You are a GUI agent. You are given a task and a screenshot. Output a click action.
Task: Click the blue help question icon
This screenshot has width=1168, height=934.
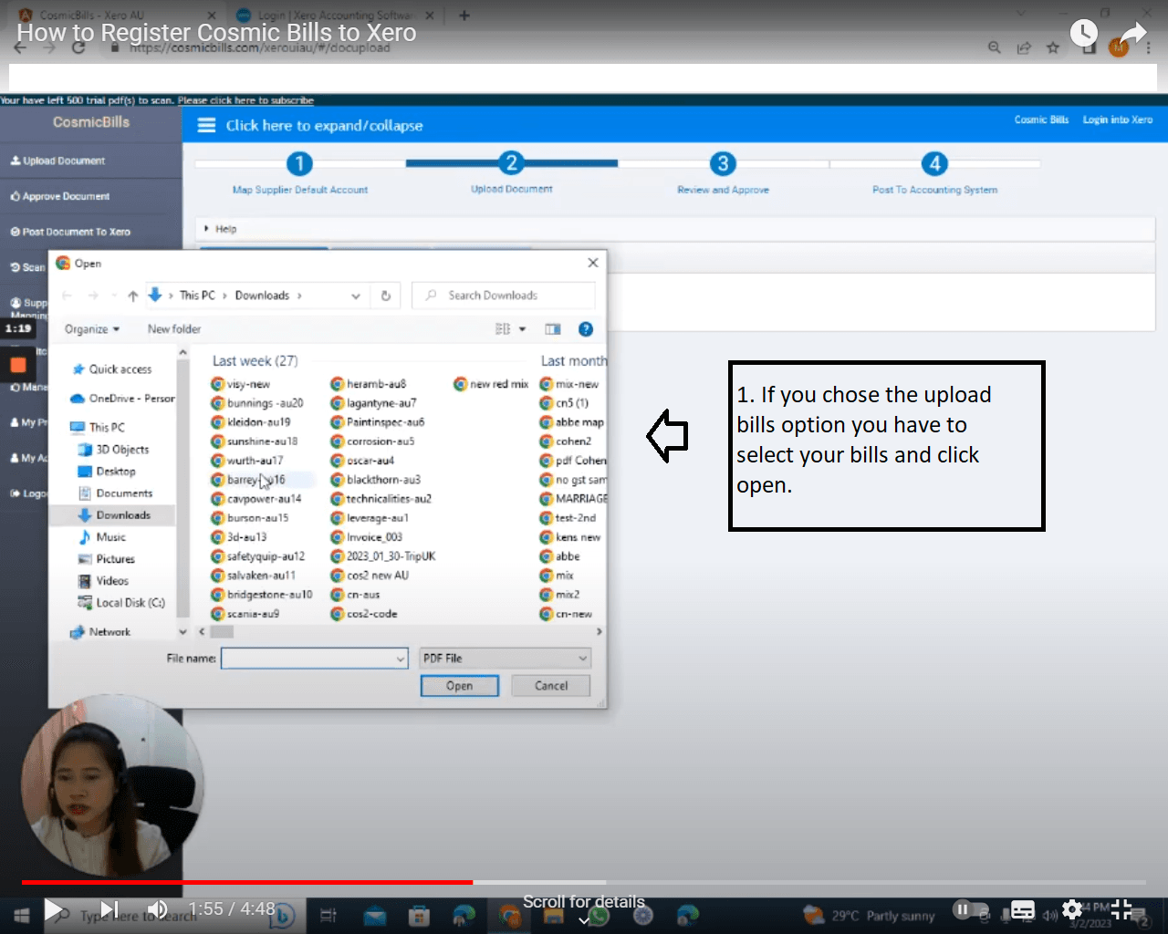[x=586, y=329]
